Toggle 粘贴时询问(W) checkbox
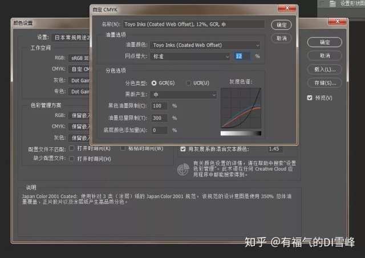 click(x=123, y=148)
